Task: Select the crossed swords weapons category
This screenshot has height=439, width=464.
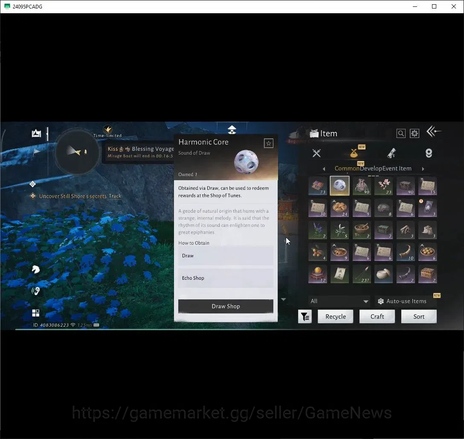Action: (316, 153)
